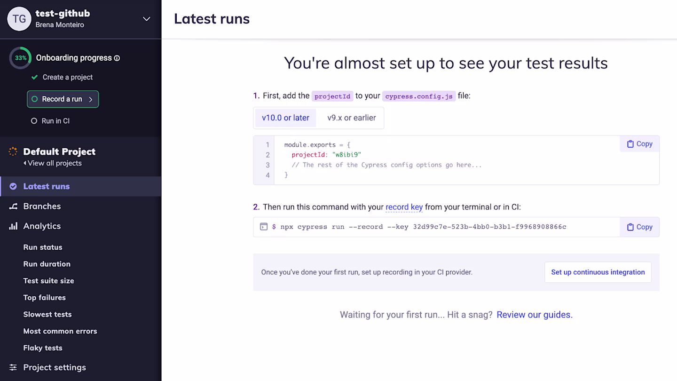Click the projectId code tag
Image resolution: width=677 pixels, height=381 pixels.
click(x=332, y=96)
